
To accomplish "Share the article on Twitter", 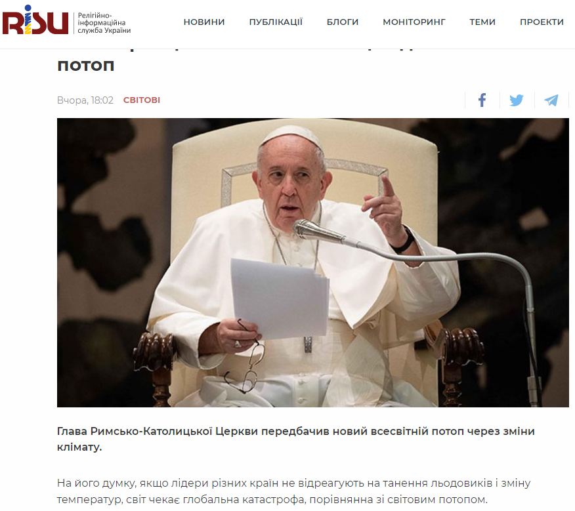I will tap(517, 100).
